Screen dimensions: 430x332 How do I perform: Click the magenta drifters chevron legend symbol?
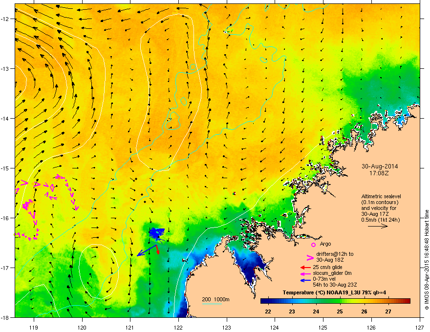click(310, 257)
